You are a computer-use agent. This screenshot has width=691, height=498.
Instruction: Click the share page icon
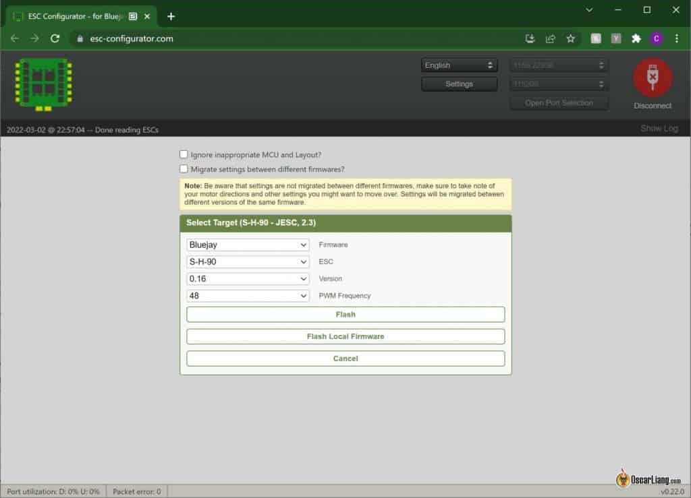[x=551, y=38]
